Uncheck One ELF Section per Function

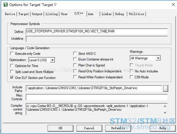12,78
